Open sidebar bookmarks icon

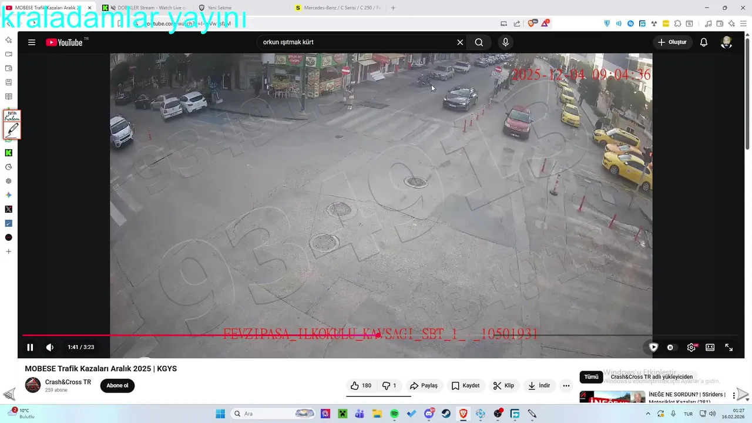pyautogui.click(x=8, y=82)
